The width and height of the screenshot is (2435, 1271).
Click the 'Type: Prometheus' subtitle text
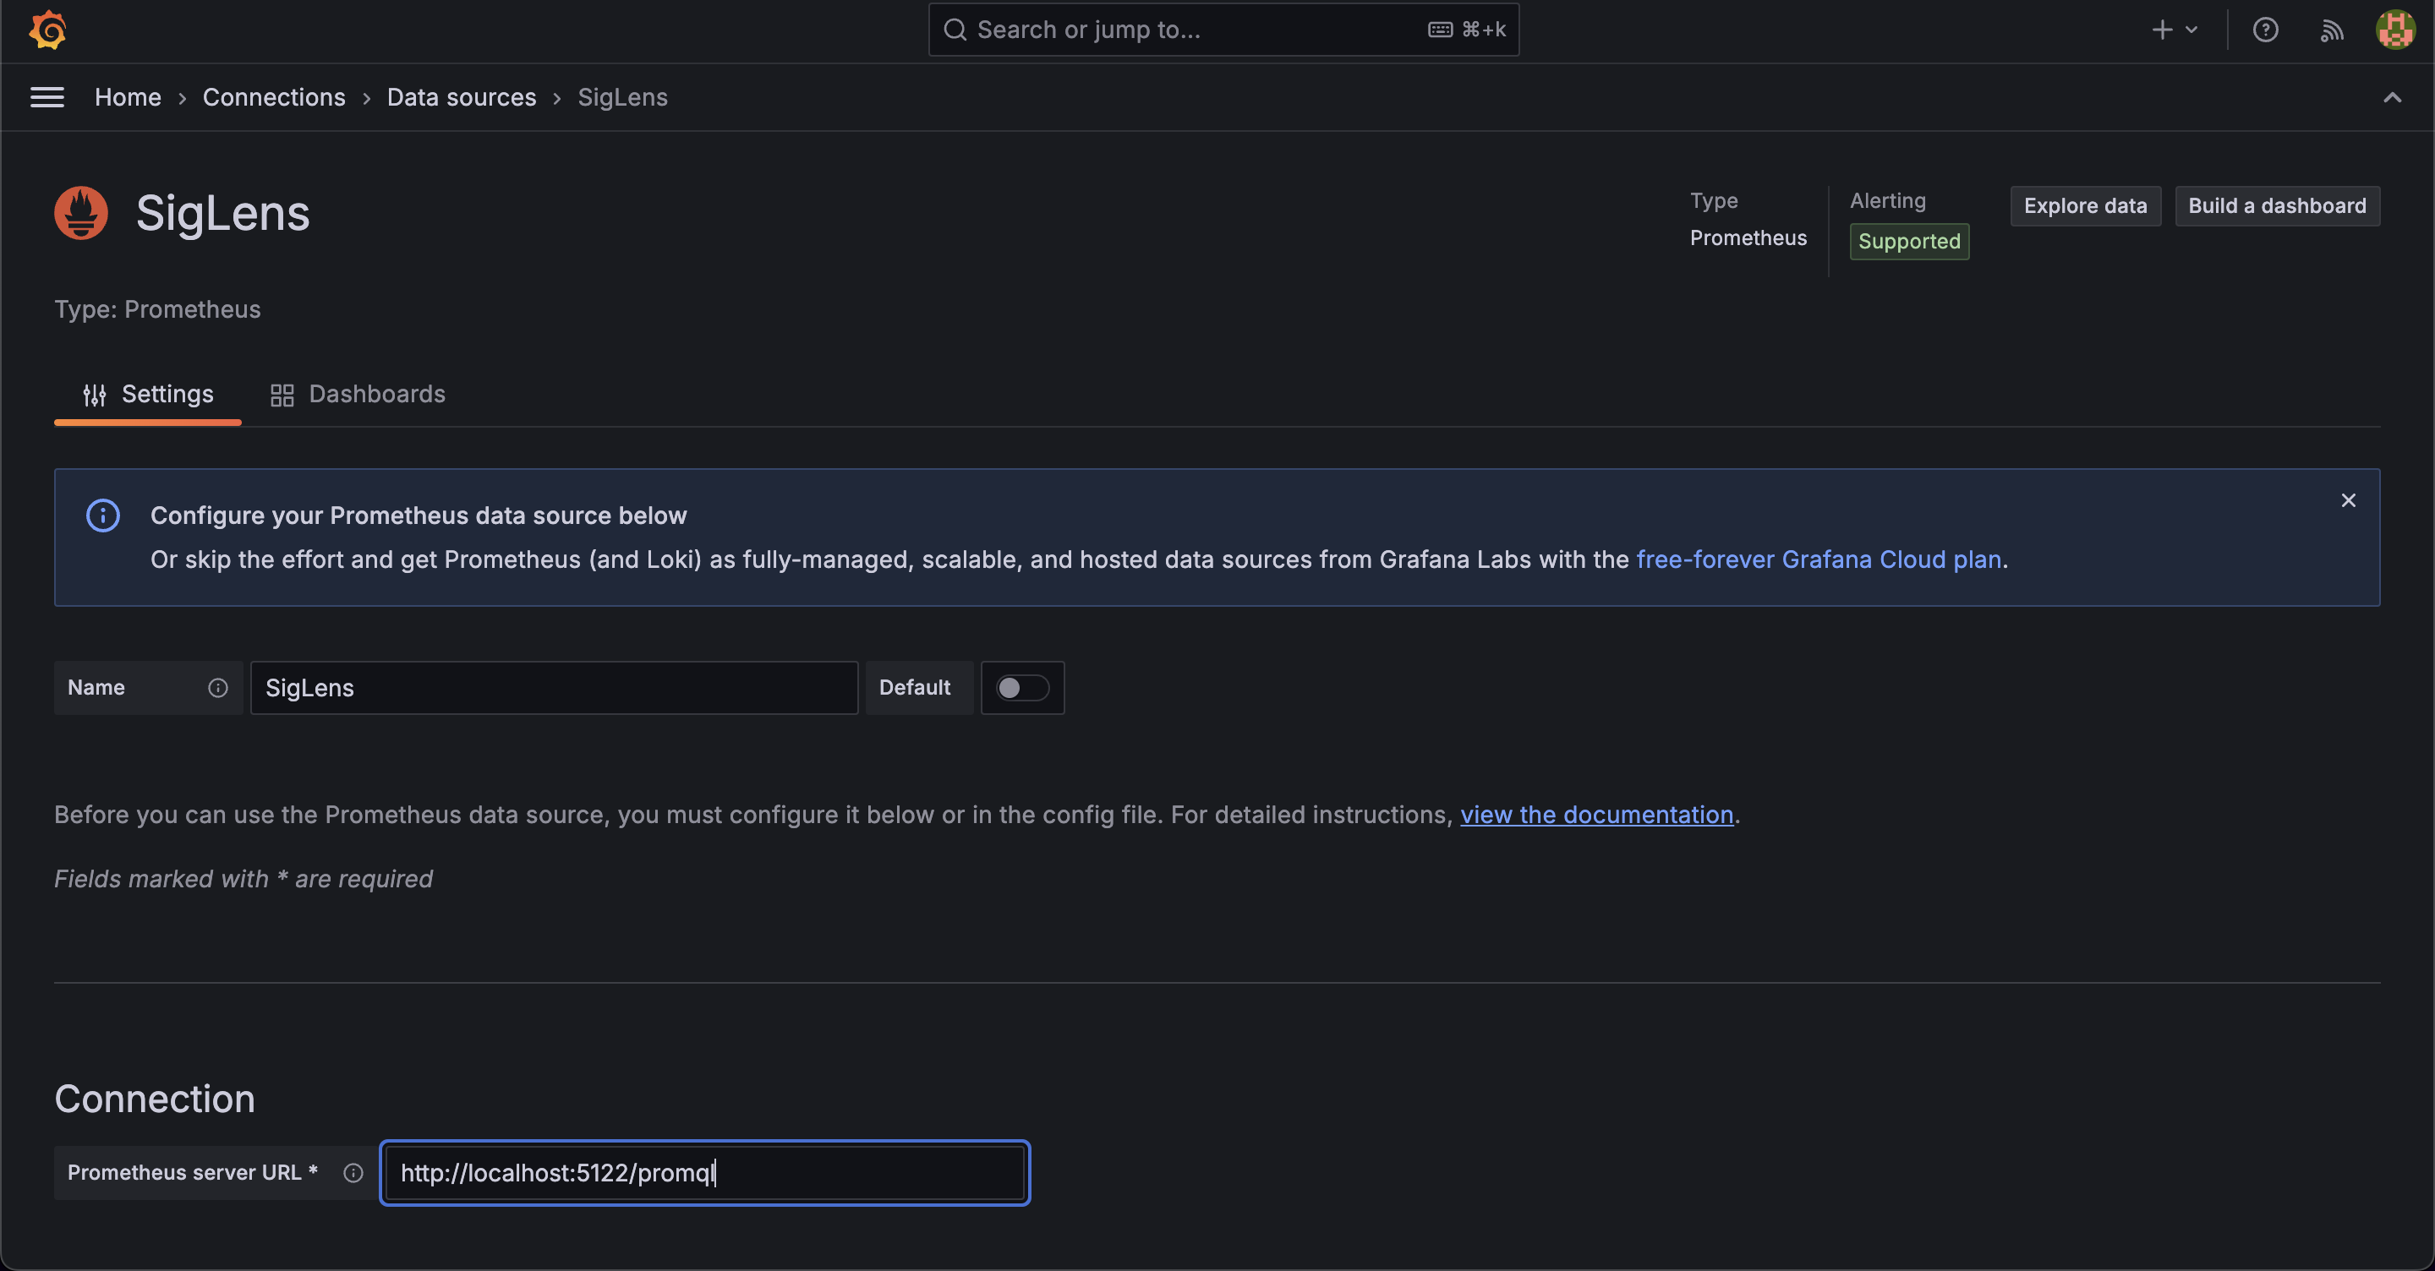click(x=157, y=310)
